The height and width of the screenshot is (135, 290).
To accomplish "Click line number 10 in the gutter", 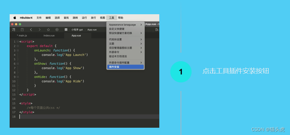I will (x=14, y=81).
